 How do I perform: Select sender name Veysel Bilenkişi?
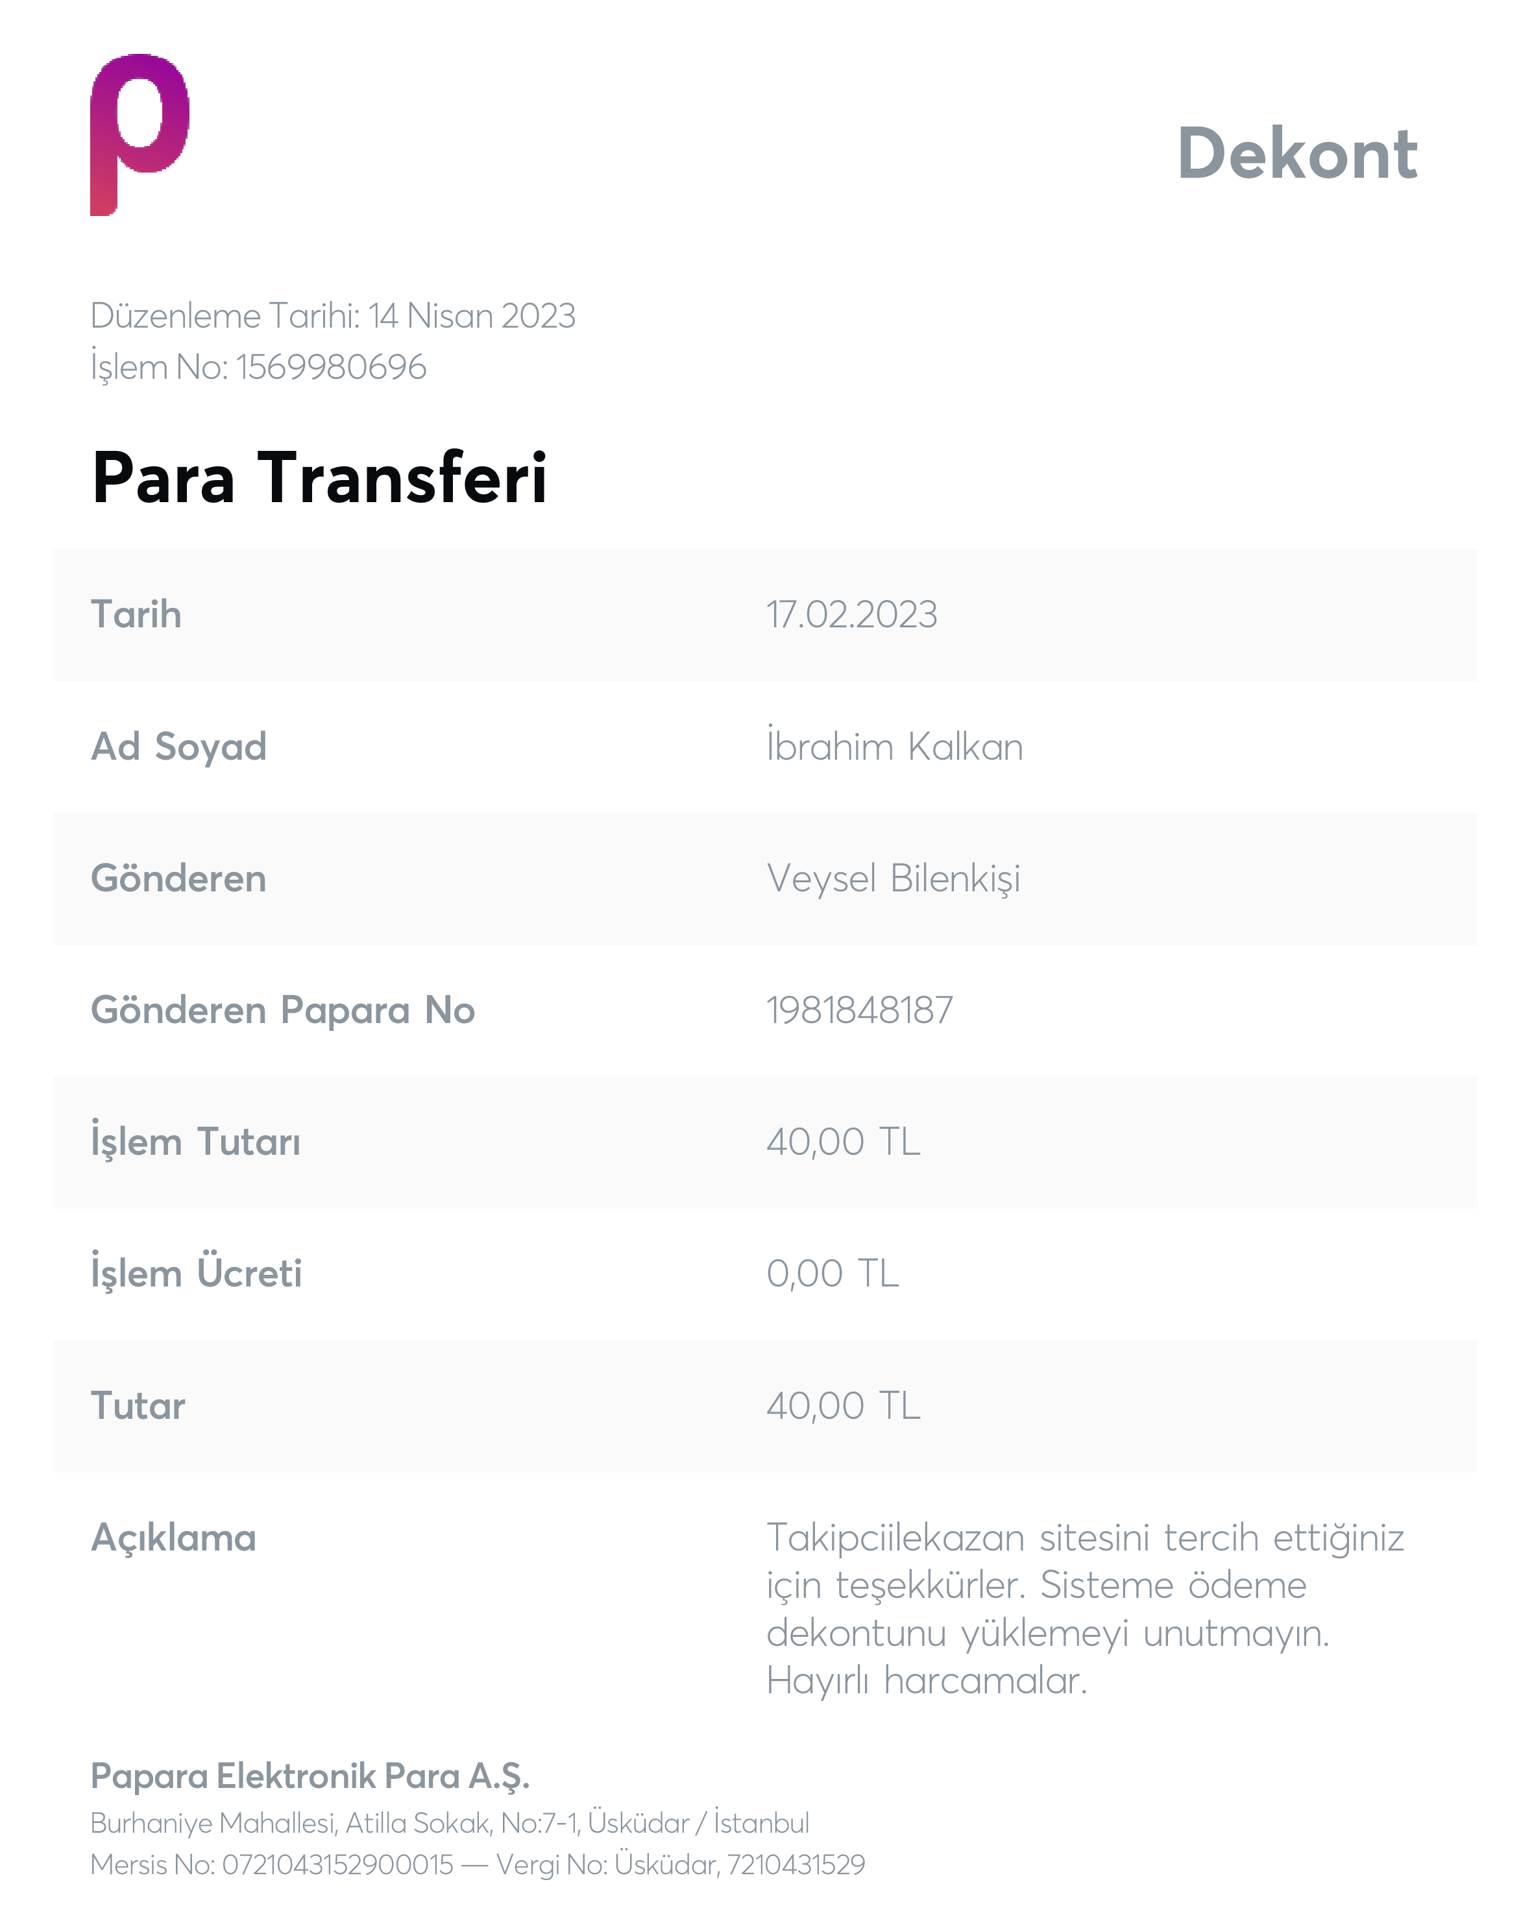pyautogui.click(x=894, y=878)
